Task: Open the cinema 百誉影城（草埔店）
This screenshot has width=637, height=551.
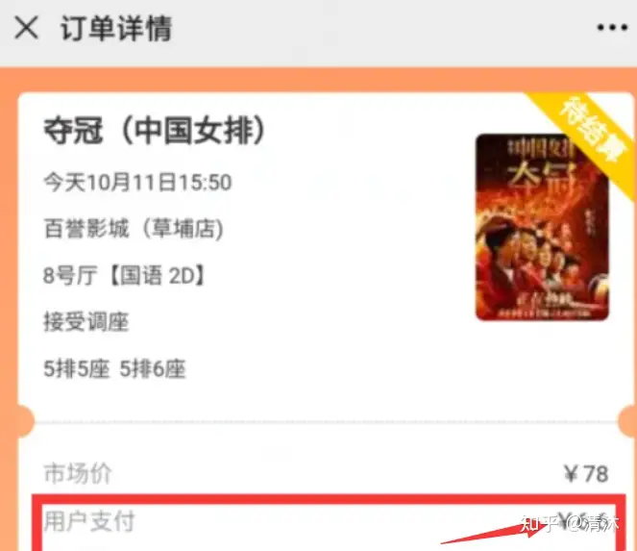Action: tap(134, 228)
